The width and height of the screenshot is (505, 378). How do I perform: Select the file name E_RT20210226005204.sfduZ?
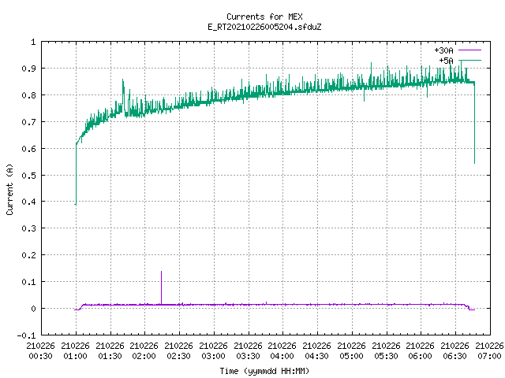pos(264,27)
